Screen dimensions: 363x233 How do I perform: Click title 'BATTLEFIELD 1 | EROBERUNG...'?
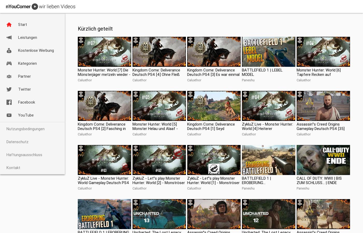(256, 180)
